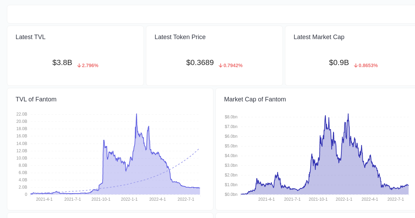Click the down arrow next to token price change
The image size is (415, 218).
(x=220, y=65)
